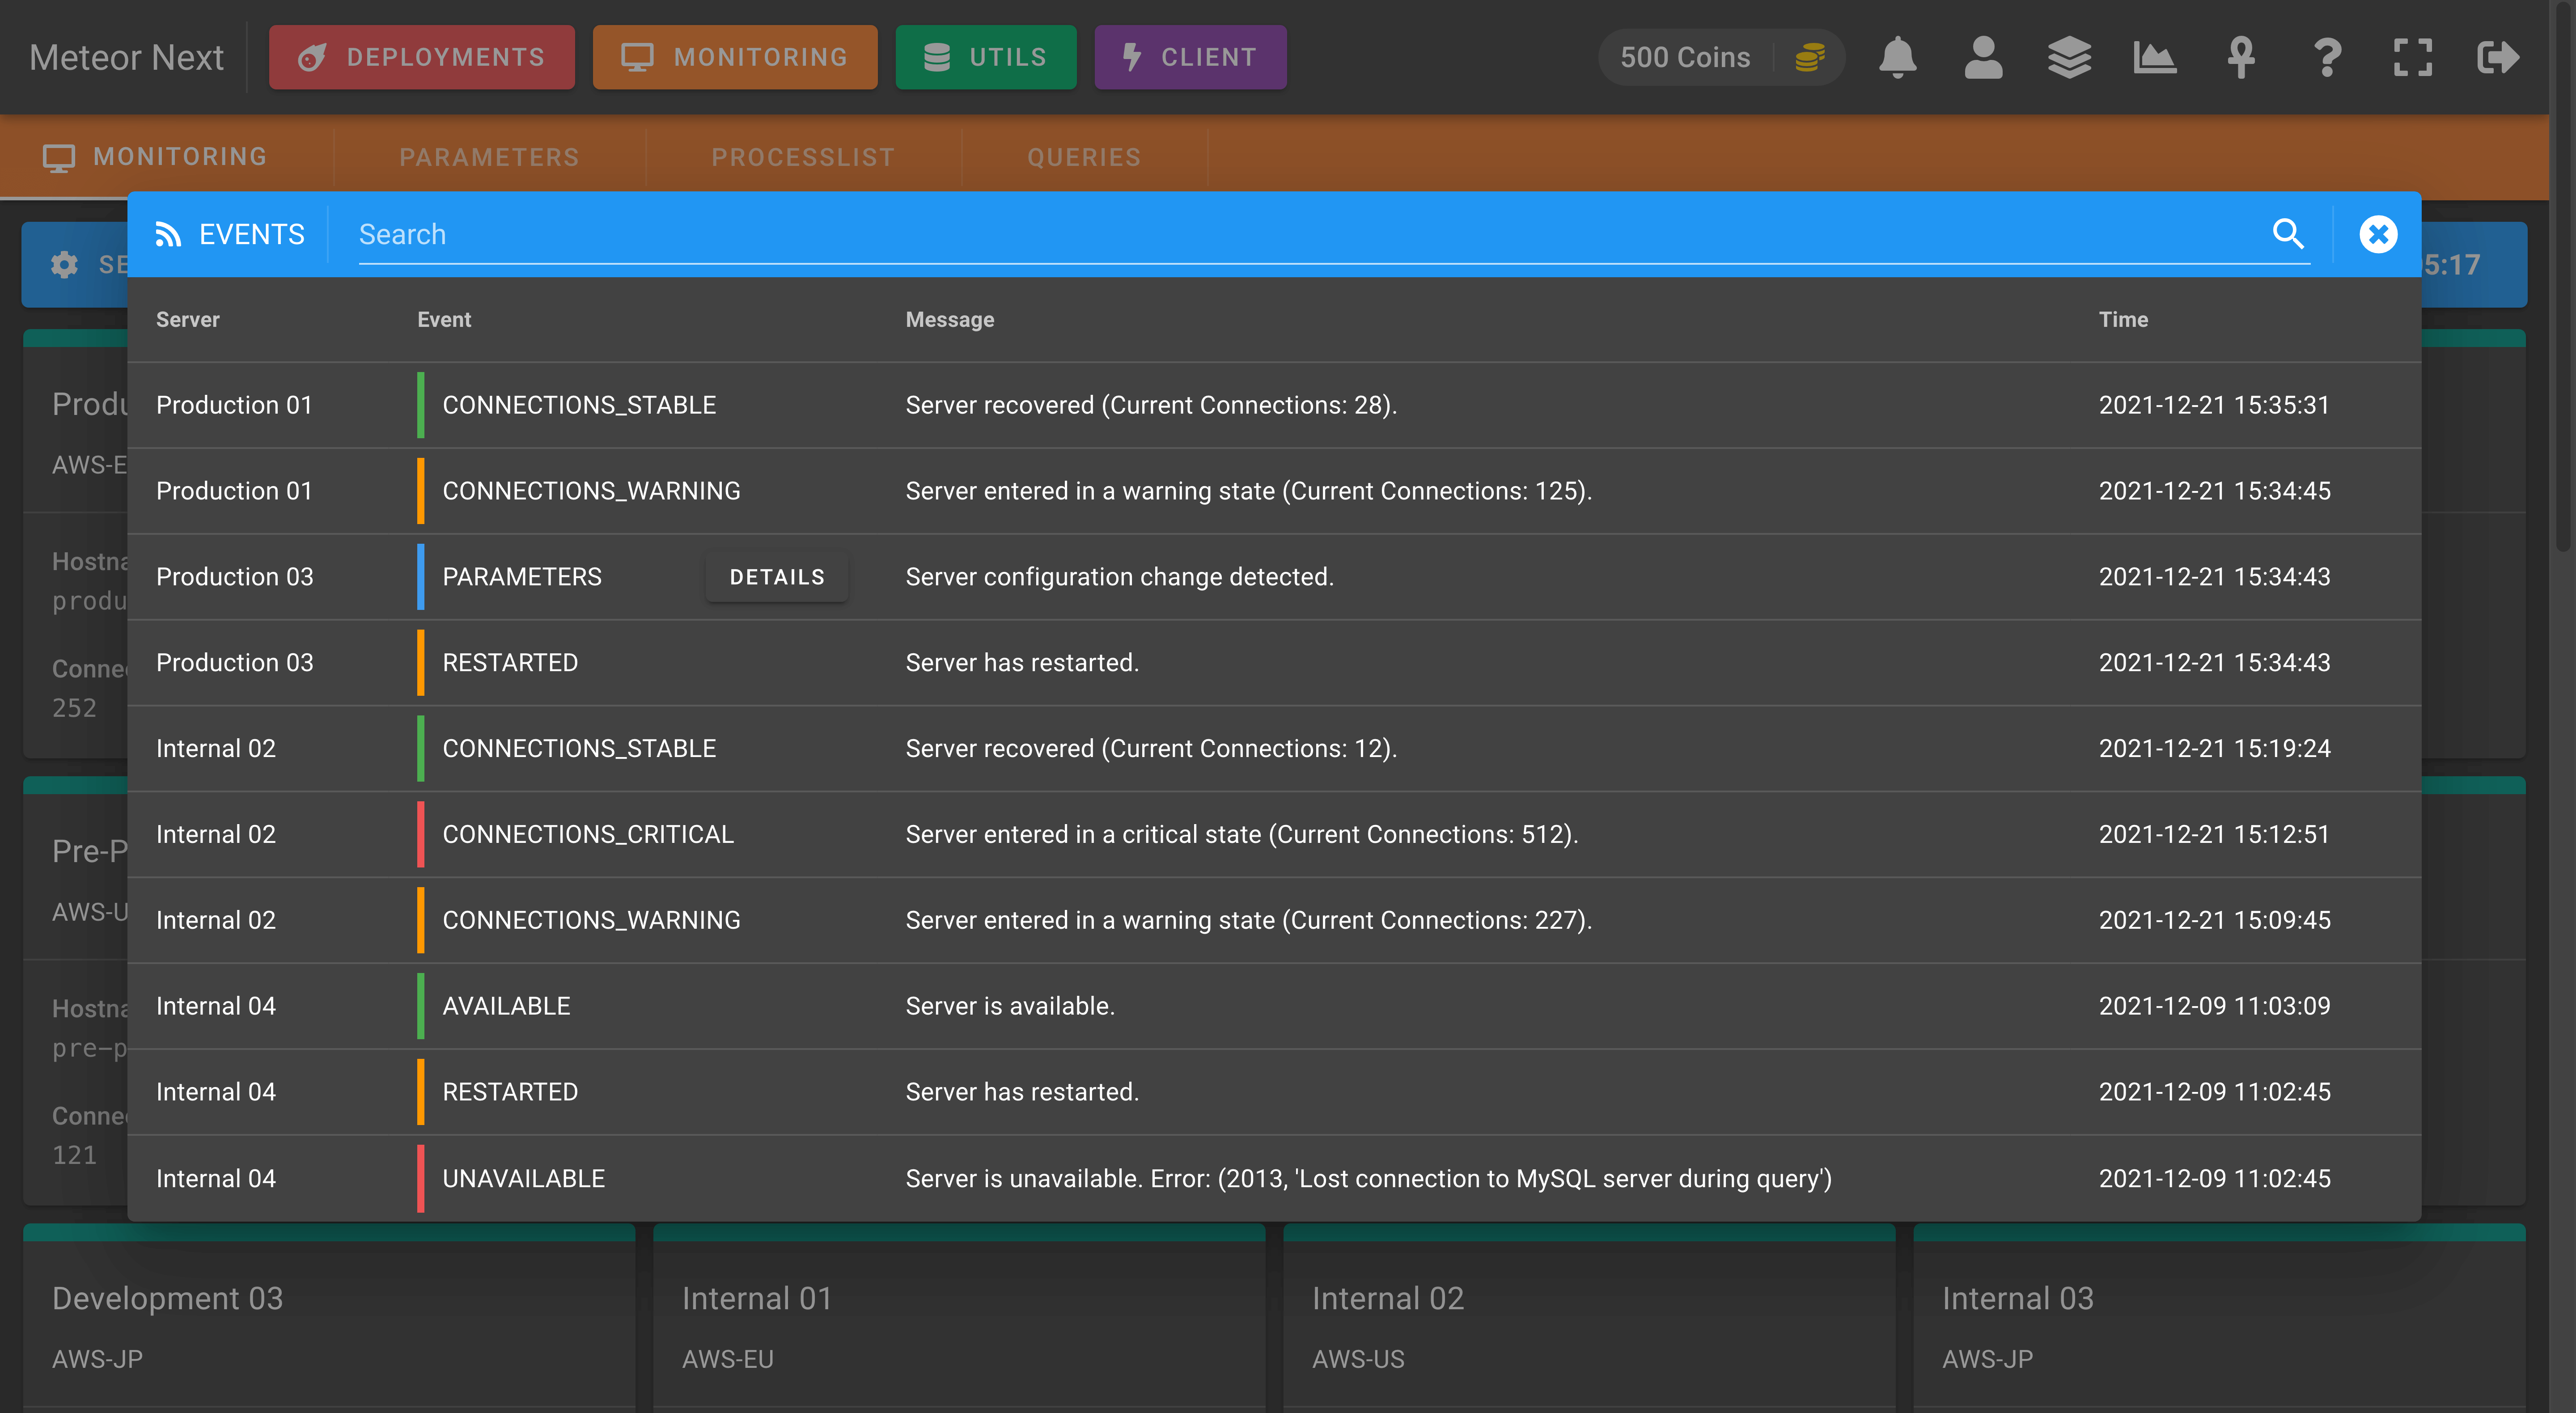Screen dimensions: 2576x1413
Task: Select the Internal 04 UNAVAILABLE event
Action: (x=1274, y=1178)
